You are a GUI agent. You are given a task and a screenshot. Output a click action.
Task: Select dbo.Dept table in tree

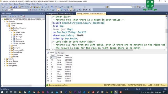pos(19,37)
